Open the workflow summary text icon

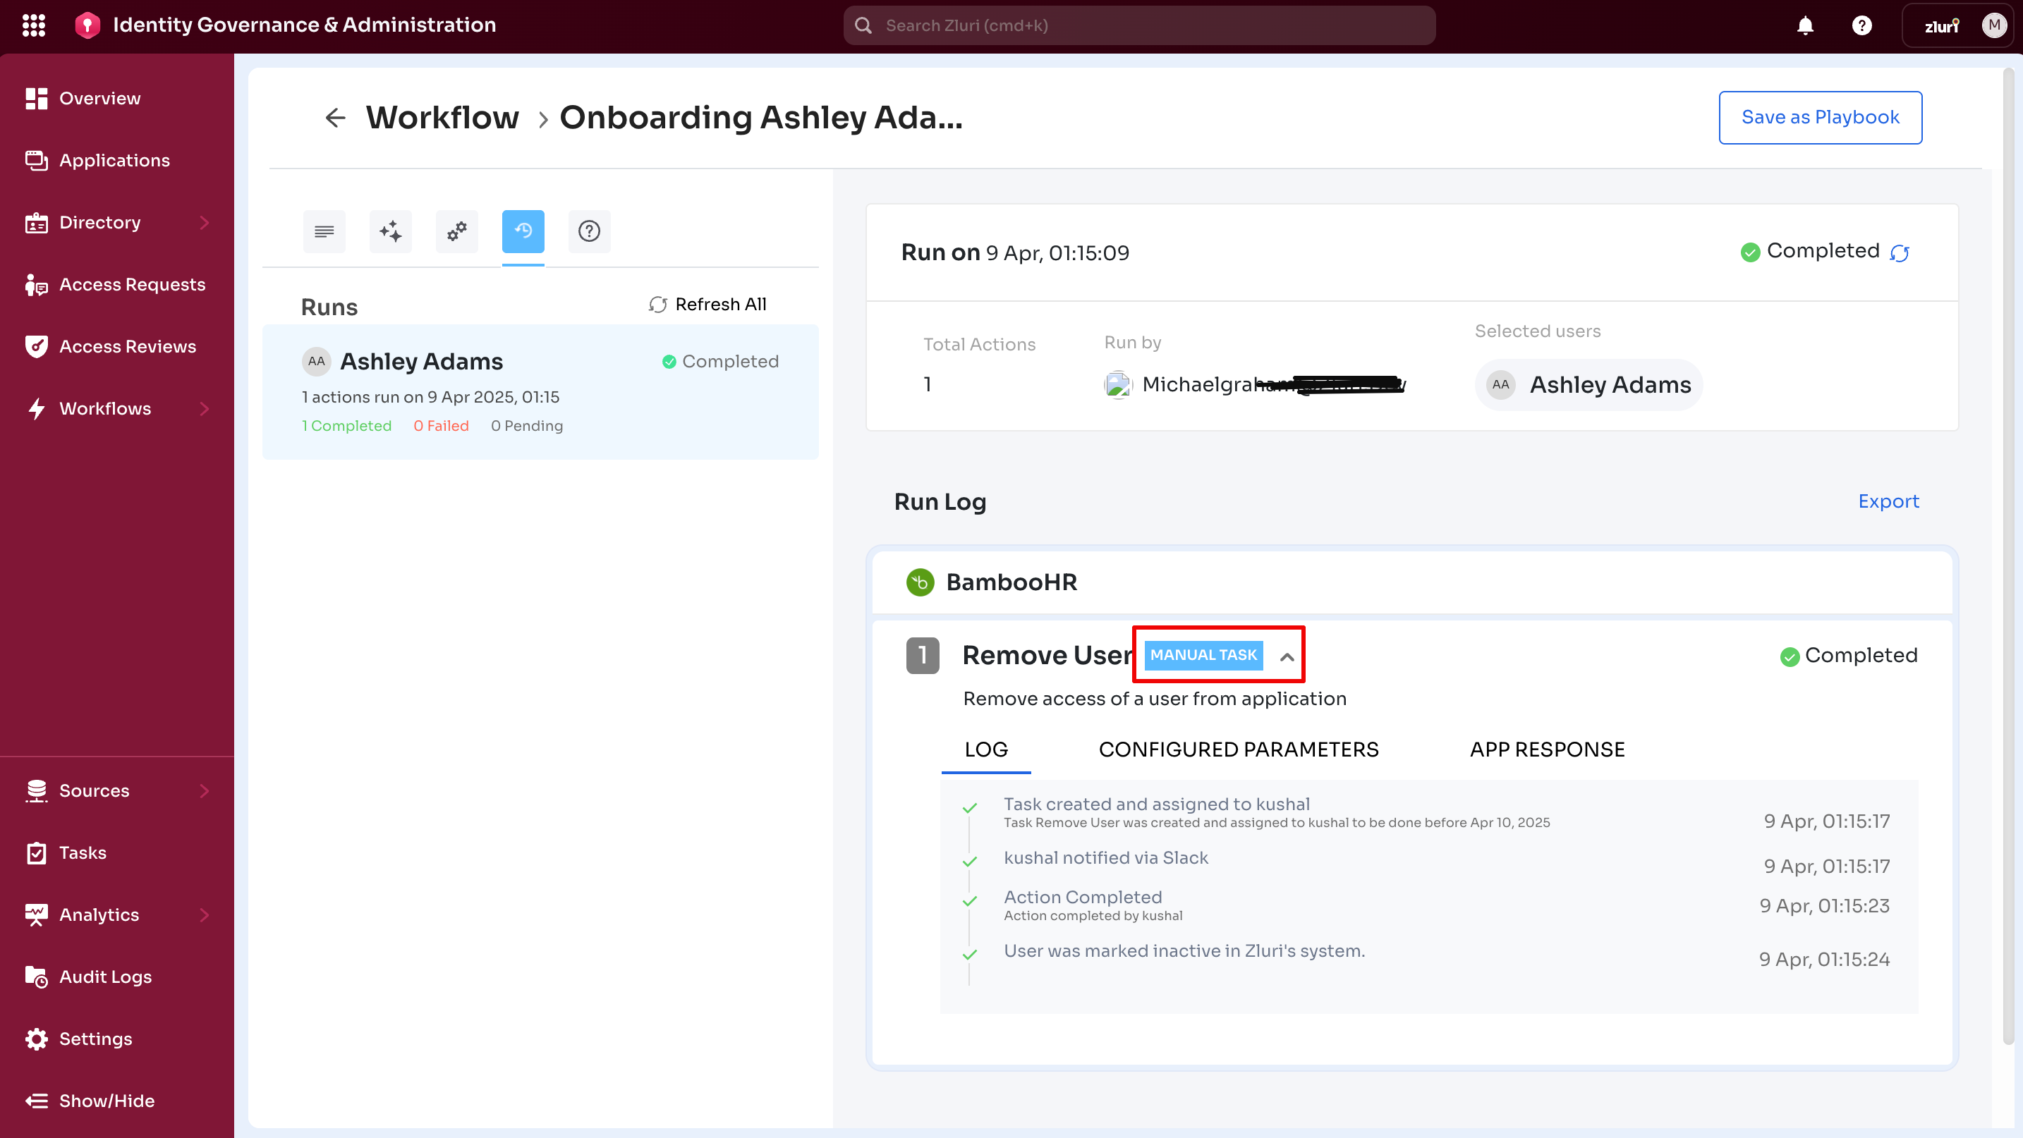(324, 231)
